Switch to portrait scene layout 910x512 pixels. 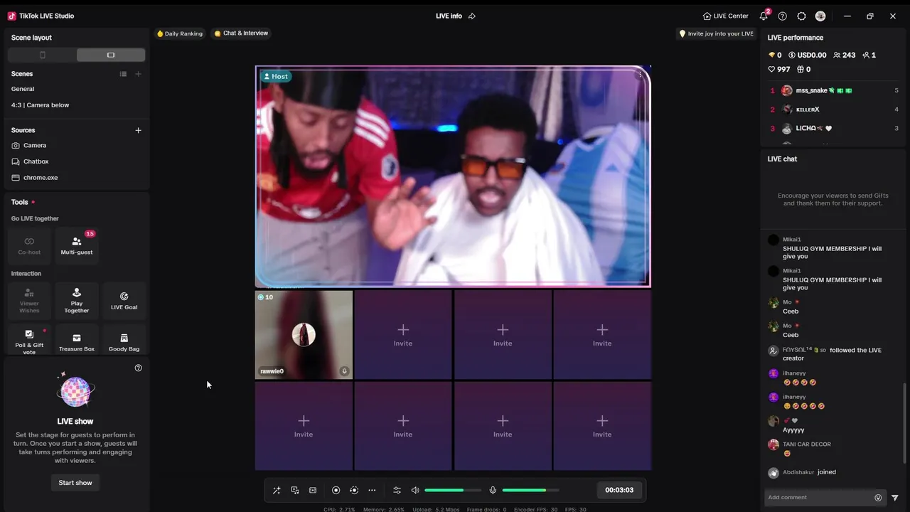point(43,55)
